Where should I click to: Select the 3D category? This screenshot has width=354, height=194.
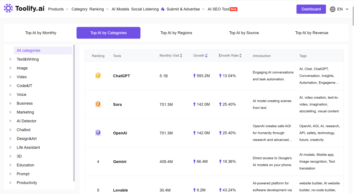(x=19, y=156)
